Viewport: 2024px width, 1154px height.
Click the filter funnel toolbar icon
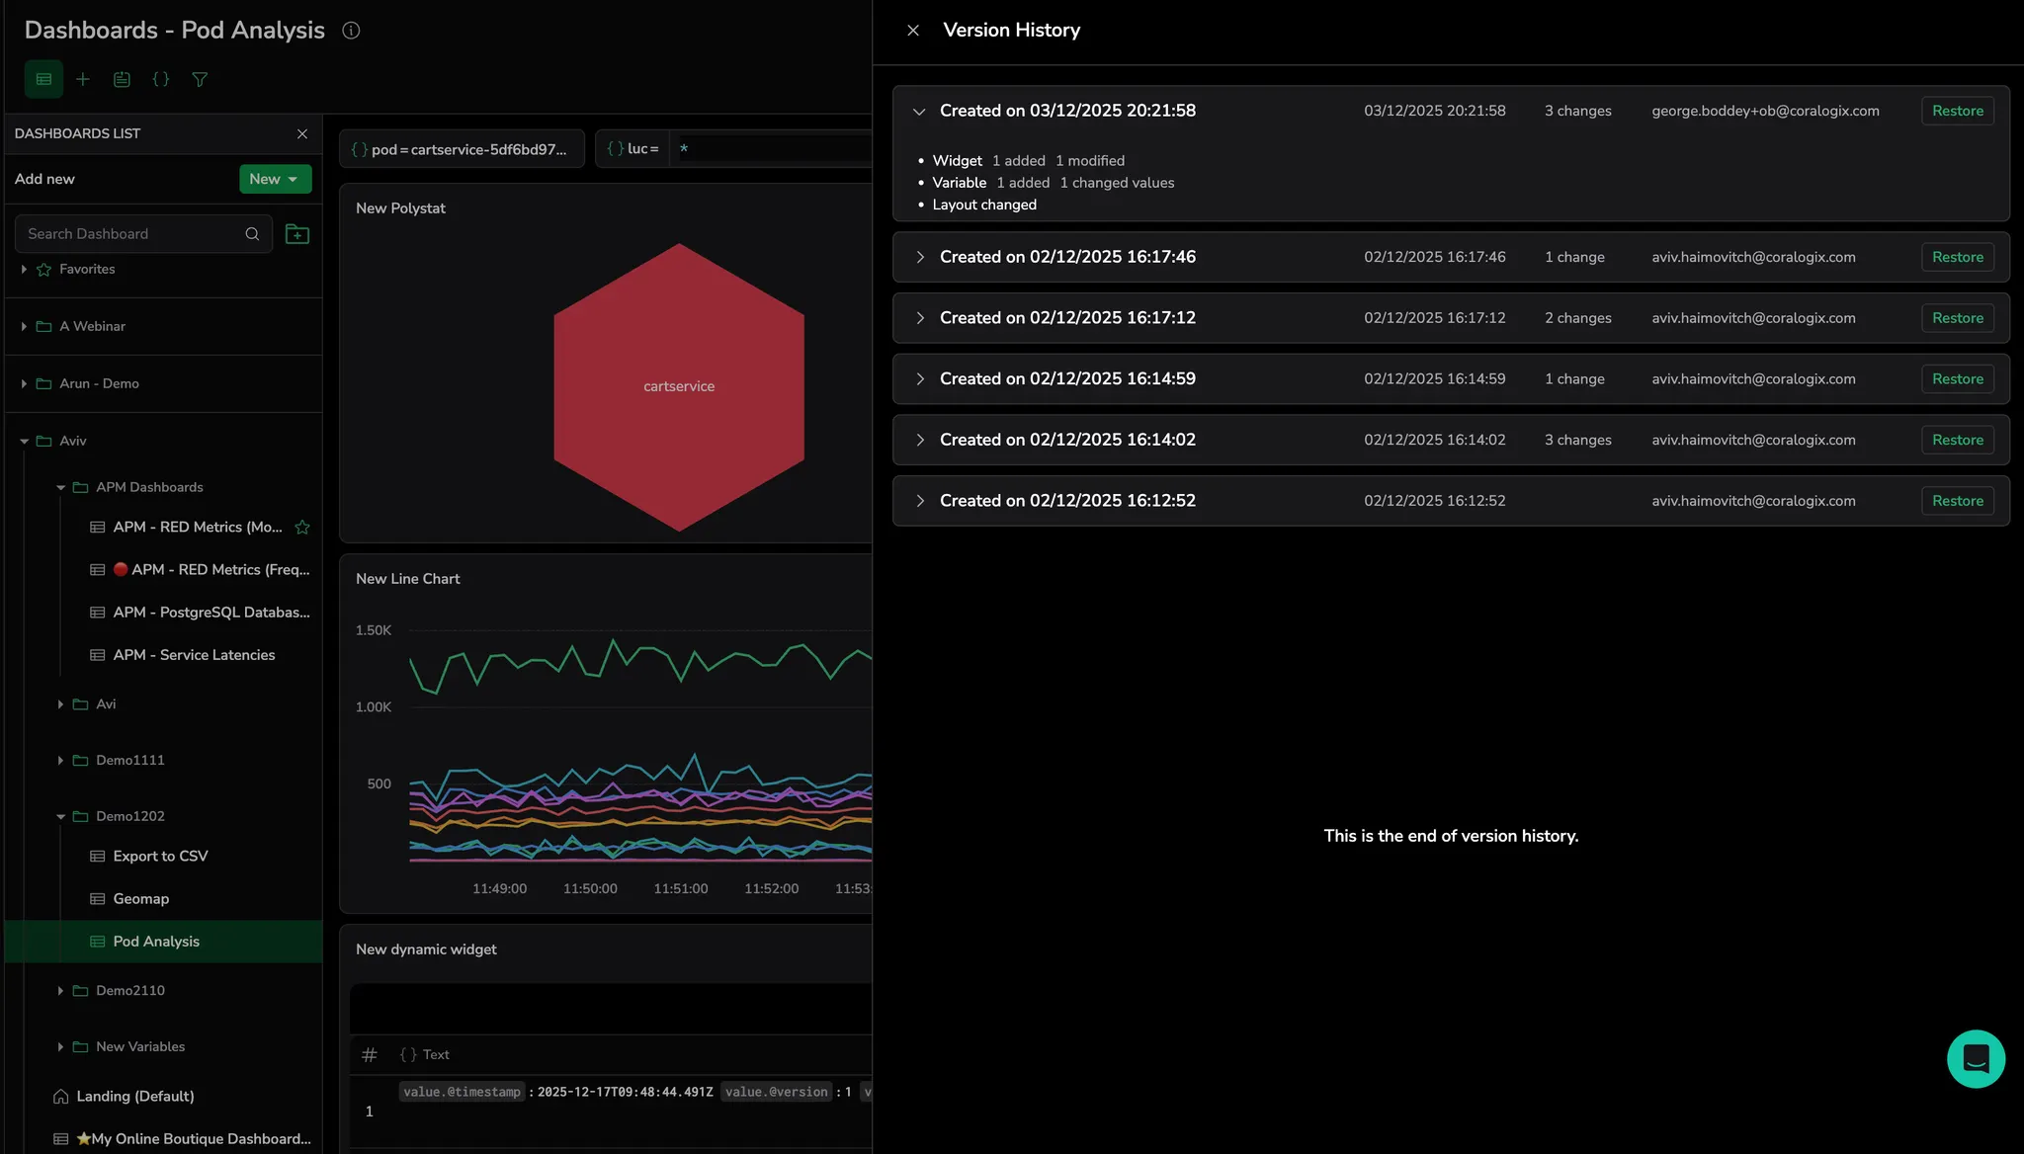(x=200, y=79)
